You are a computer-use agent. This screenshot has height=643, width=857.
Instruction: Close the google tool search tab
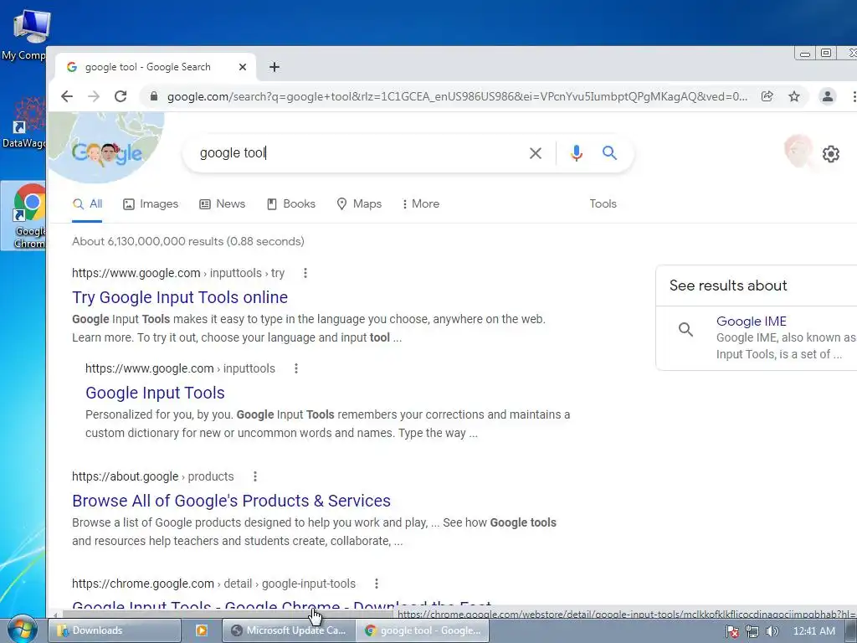(243, 67)
